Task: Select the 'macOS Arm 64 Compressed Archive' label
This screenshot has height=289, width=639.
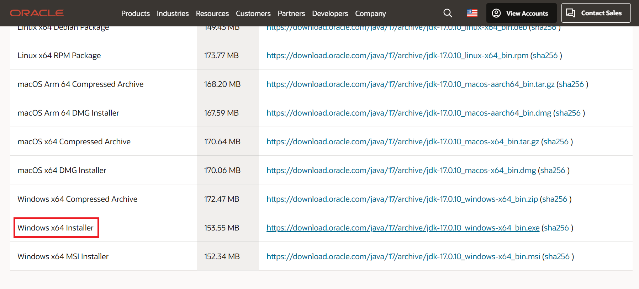Action: (x=80, y=84)
